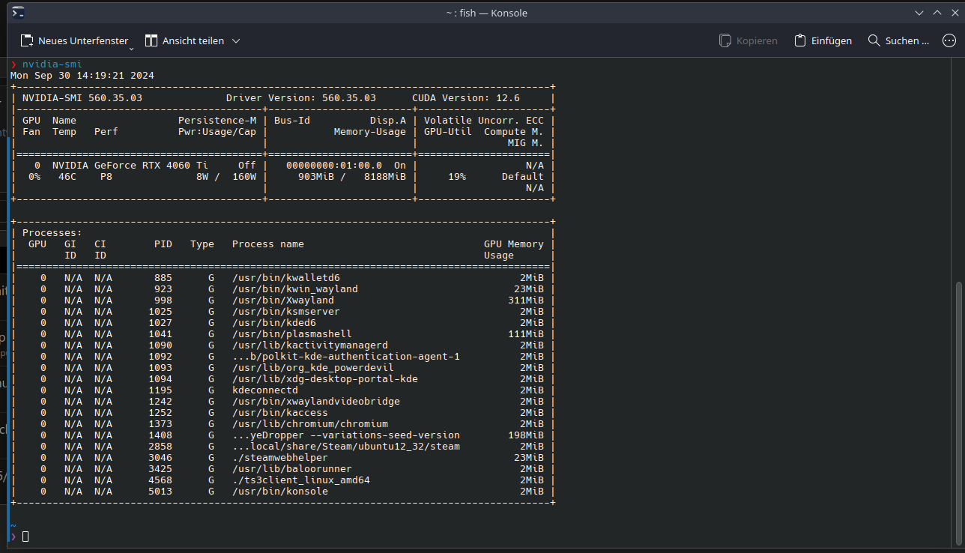Click the polkit-kde-authentication-agent-1 process name
Viewport: 965px width, 553px height.
[346, 357]
